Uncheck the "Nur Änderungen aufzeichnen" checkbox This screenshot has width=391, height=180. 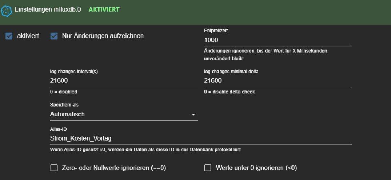pos(54,36)
